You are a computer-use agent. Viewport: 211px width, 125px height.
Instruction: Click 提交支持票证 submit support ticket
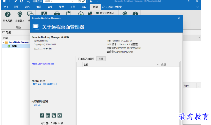(105, 13)
